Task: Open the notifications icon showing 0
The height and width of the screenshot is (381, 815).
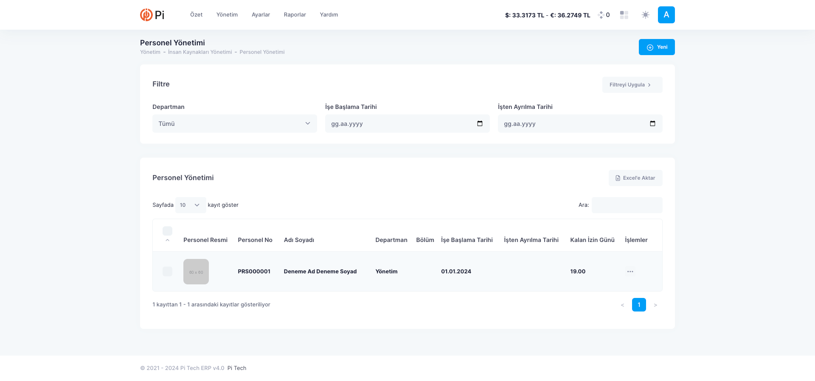Action: pos(604,15)
